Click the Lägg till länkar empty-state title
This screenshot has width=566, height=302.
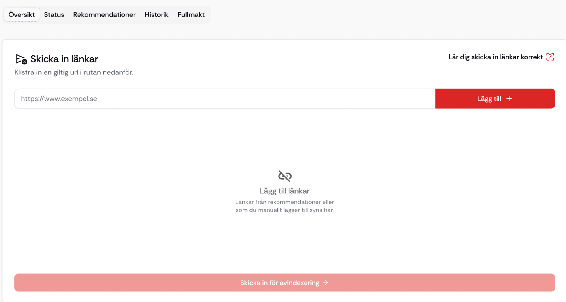(284, 191)
